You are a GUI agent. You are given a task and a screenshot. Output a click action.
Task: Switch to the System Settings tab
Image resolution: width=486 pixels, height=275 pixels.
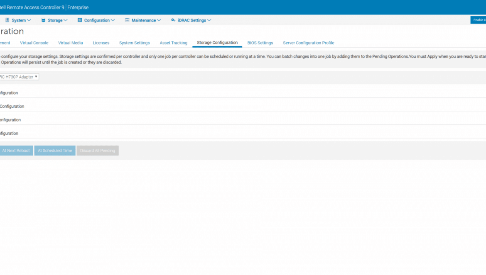135,43
